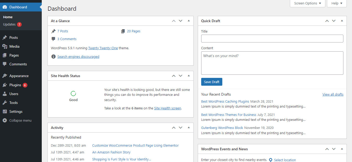Click the Plugins plug icon

point(5,85)
